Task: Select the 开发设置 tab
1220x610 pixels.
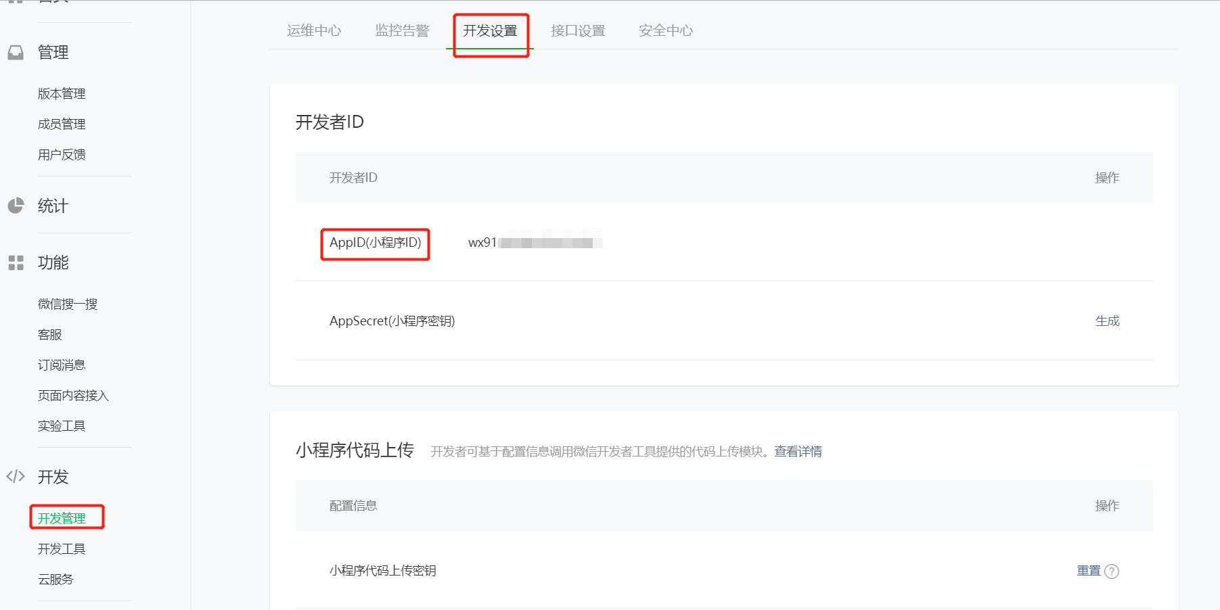Action: 490,30
